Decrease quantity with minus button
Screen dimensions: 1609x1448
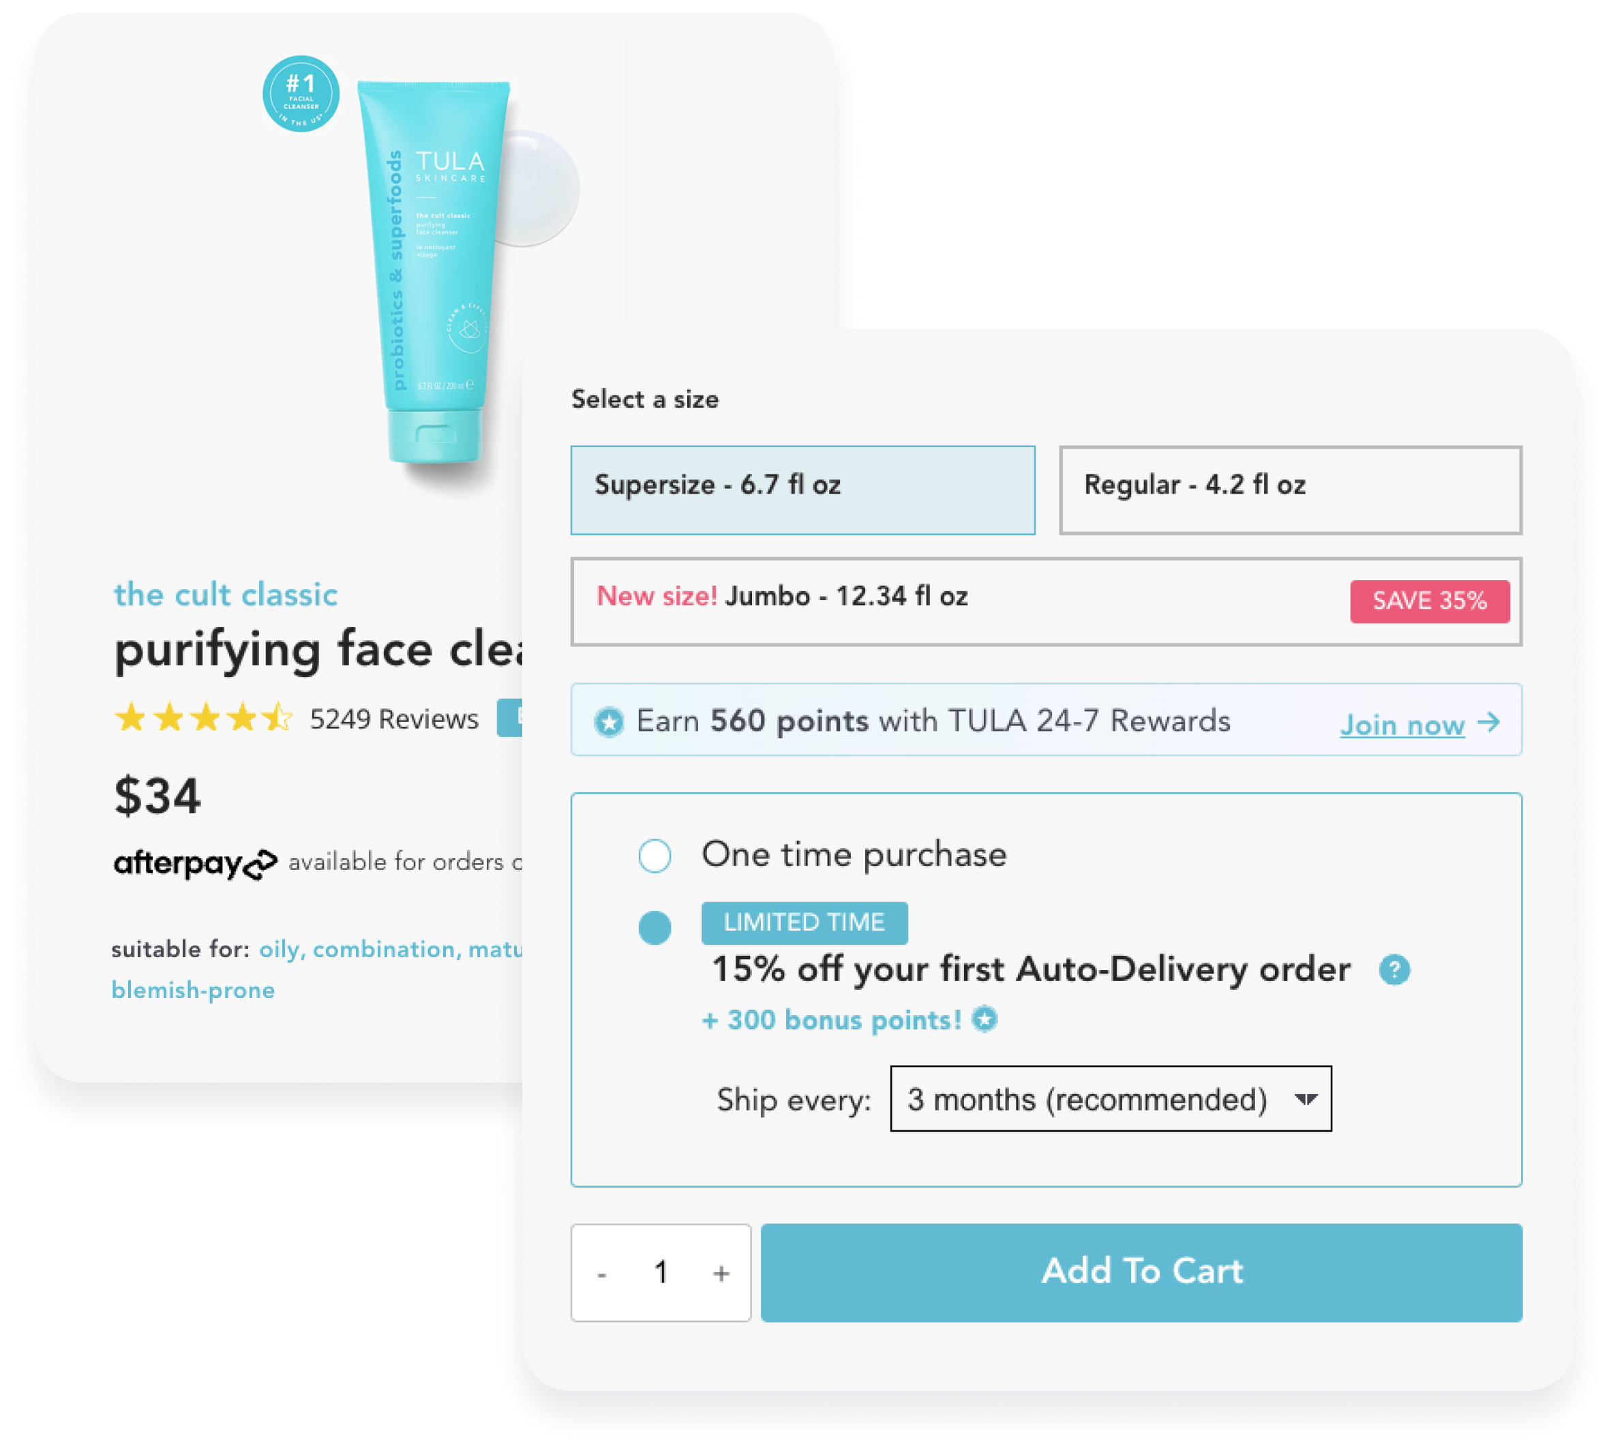[x=601, y=1273]
